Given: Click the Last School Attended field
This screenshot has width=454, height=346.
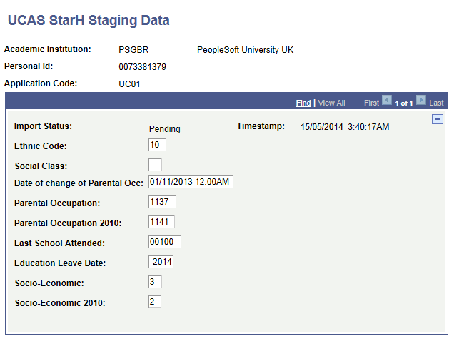Looking at the screenshot, I should [x=165, y=242].
